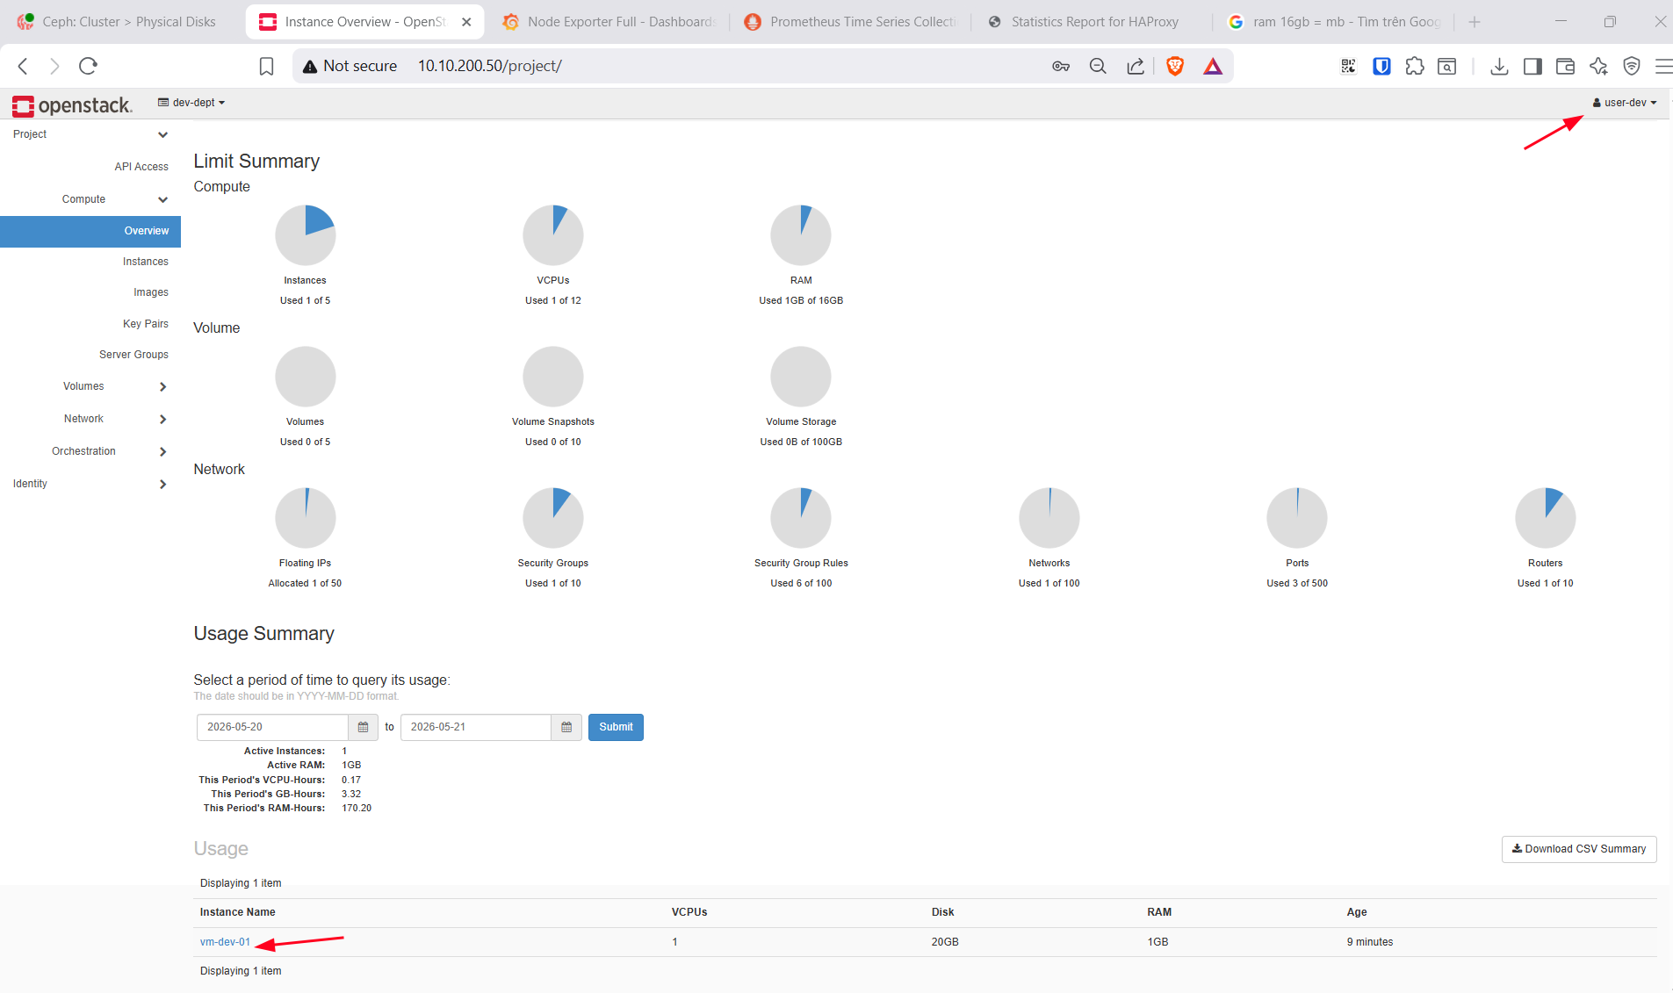Open Leo AI assistant
The width and height of the screenshot is (1673, 993).
pyautogui.click(x=1598, y=66)
